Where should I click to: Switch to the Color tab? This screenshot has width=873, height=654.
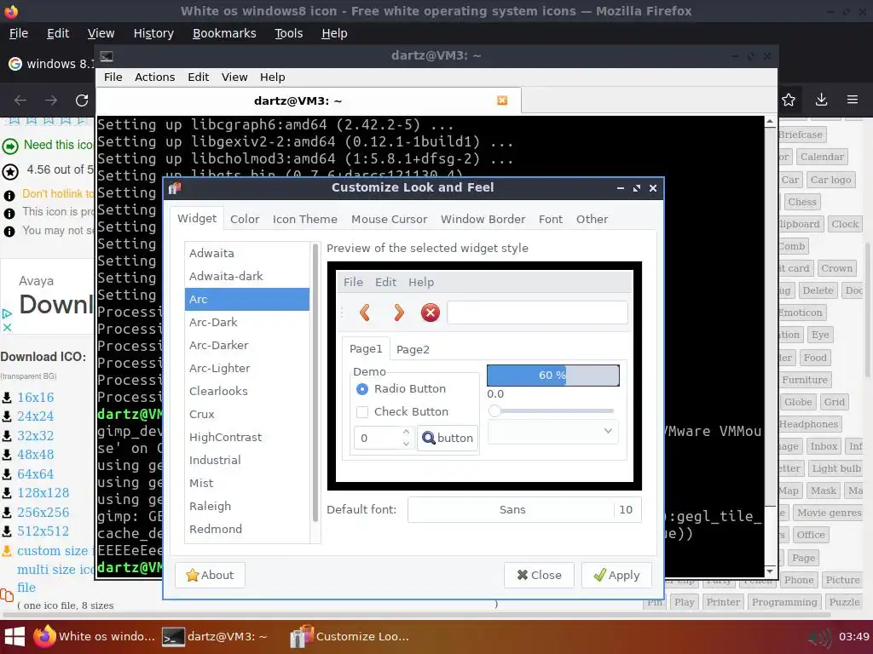tap(245, 219)
